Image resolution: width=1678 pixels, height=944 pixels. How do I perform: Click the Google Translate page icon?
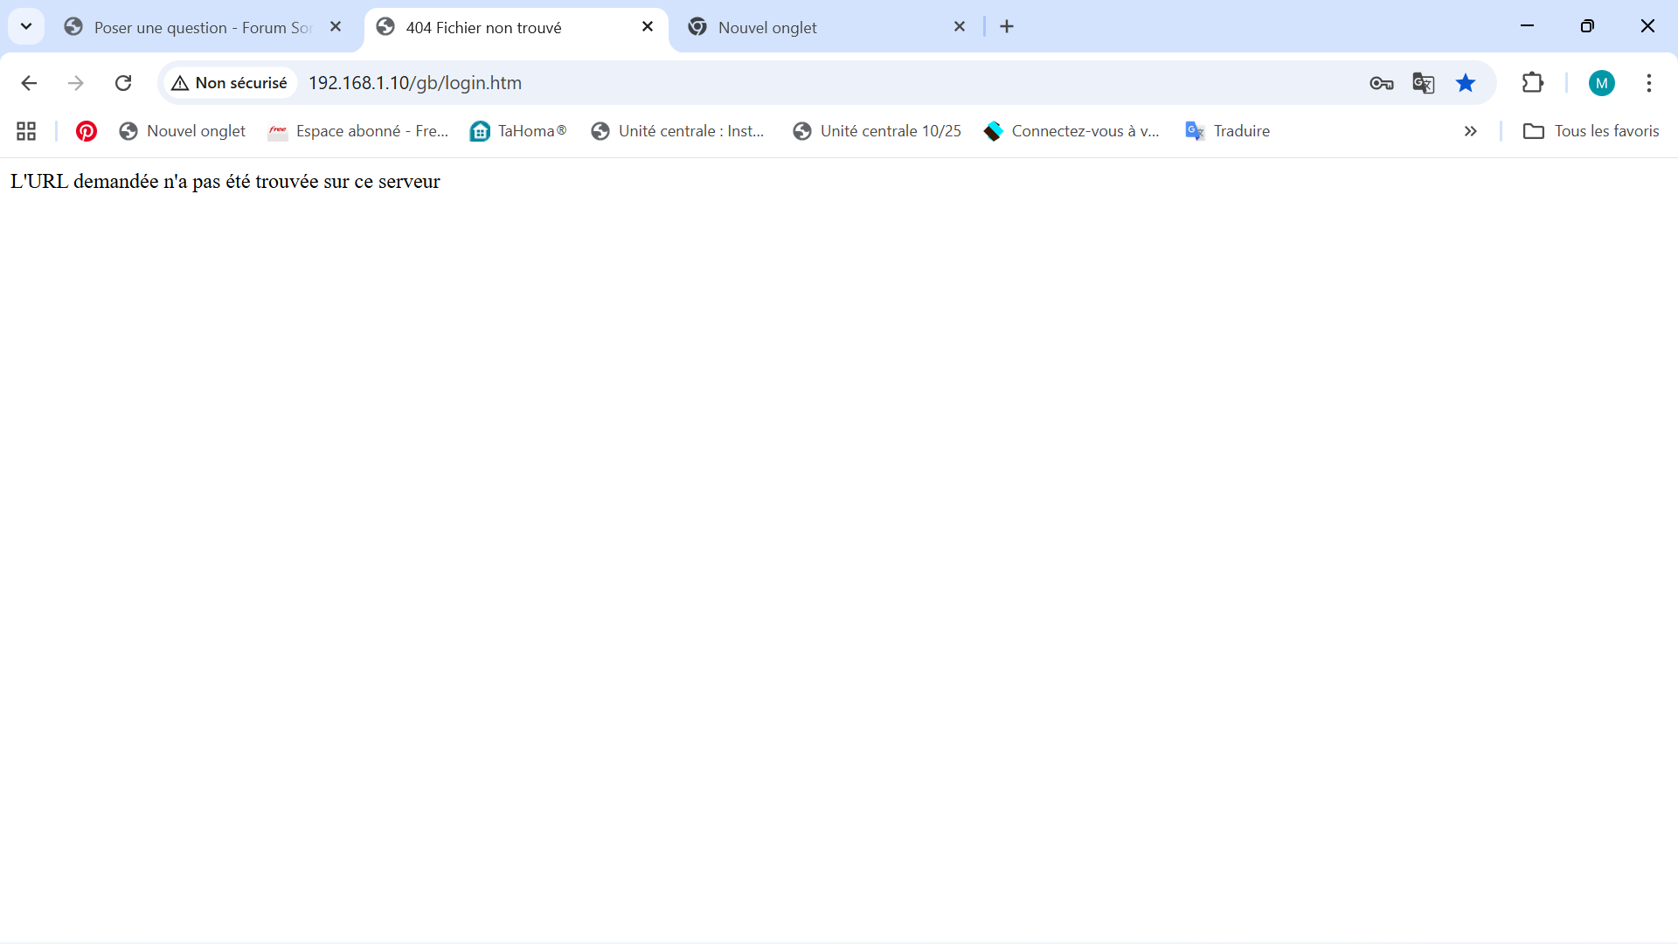point(1423,83)
